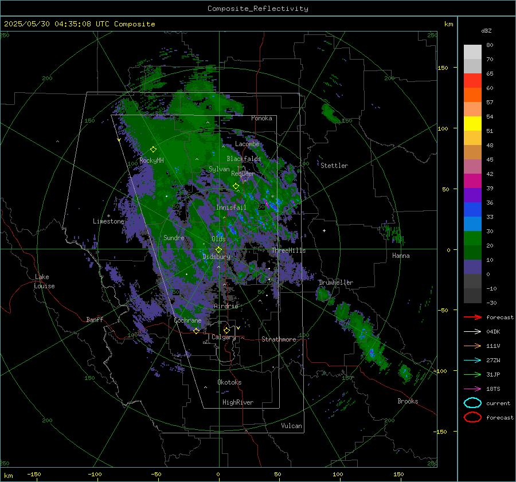
Task: Click the Strathmore city label
Action: point(279,339)
